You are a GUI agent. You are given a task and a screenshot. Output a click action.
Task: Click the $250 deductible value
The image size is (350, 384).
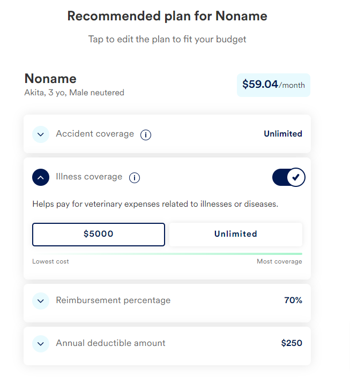(292, 343)
